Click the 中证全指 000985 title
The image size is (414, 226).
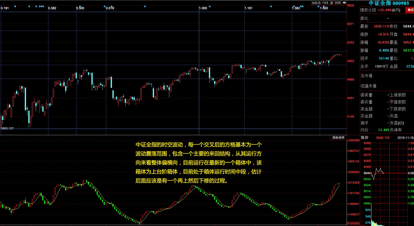pos(389,3)
